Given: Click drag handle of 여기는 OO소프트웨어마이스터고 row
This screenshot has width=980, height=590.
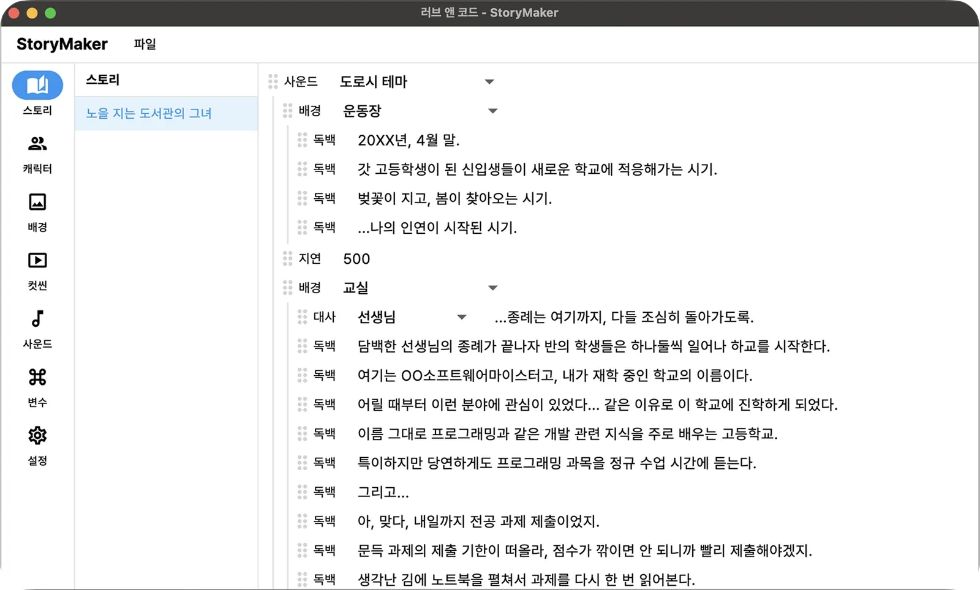Looking at the screenshot, I should click(303, 375).
